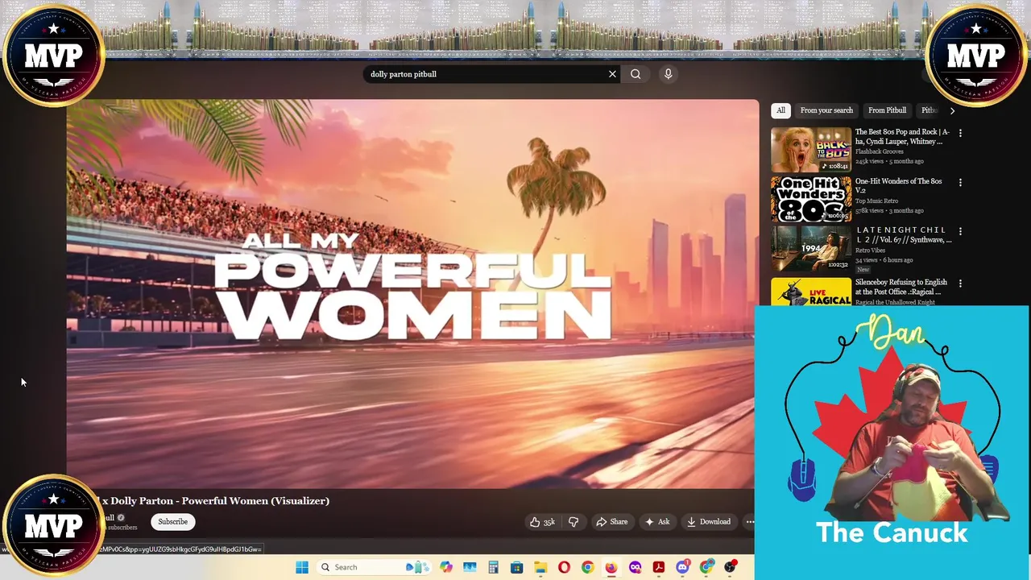Screen dimensions: 1031x580
Task: Select the 'All' filter chip
Action: point(780,110)
